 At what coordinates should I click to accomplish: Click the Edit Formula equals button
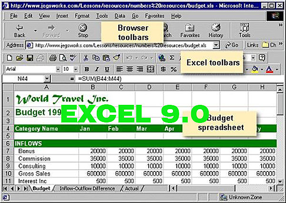[72, 79]
